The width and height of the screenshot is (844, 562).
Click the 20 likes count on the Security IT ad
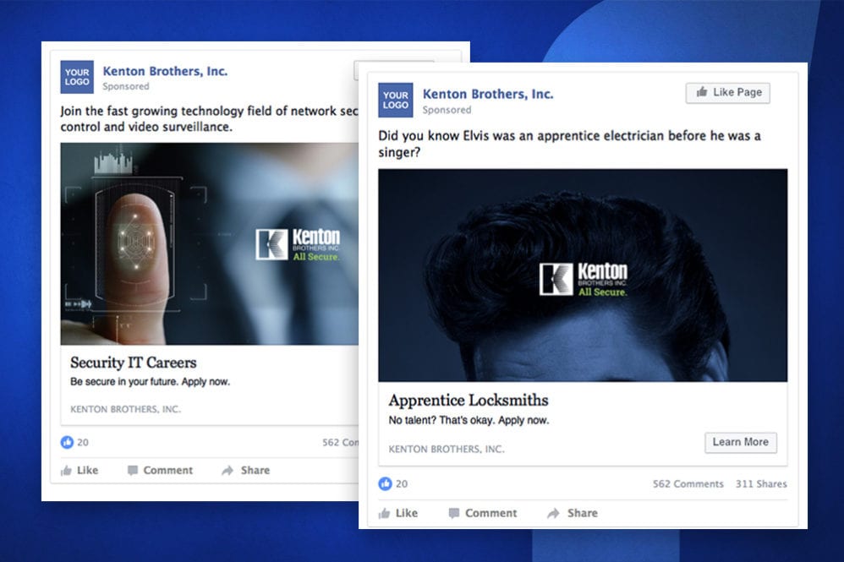click(82, 443)
